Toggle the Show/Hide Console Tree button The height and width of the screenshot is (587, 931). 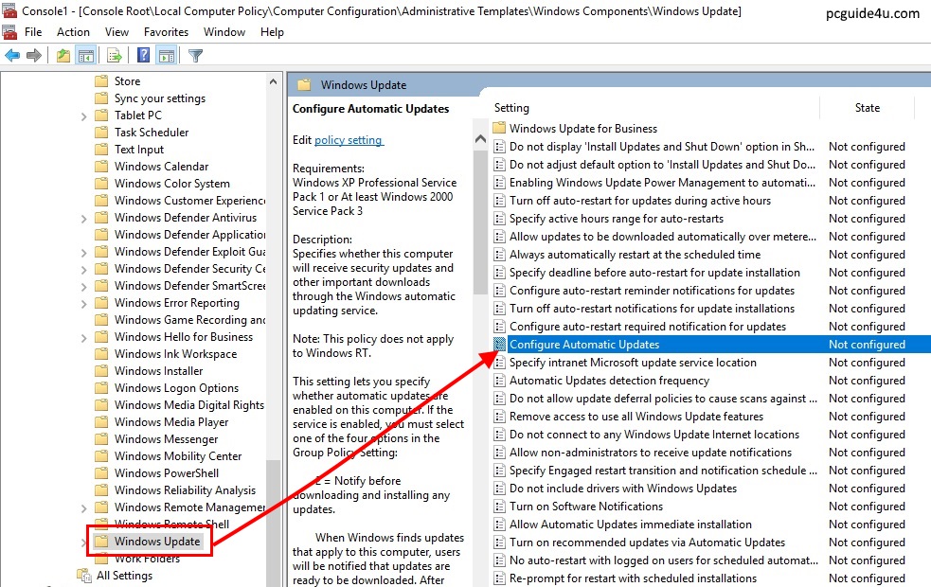pos(85,55)
